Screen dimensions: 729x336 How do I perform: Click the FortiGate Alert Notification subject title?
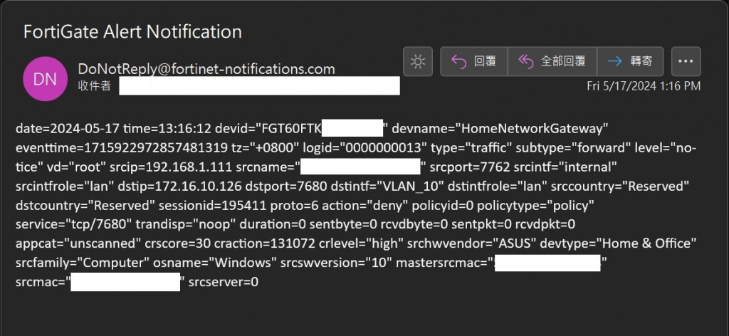tap(132, 32)
